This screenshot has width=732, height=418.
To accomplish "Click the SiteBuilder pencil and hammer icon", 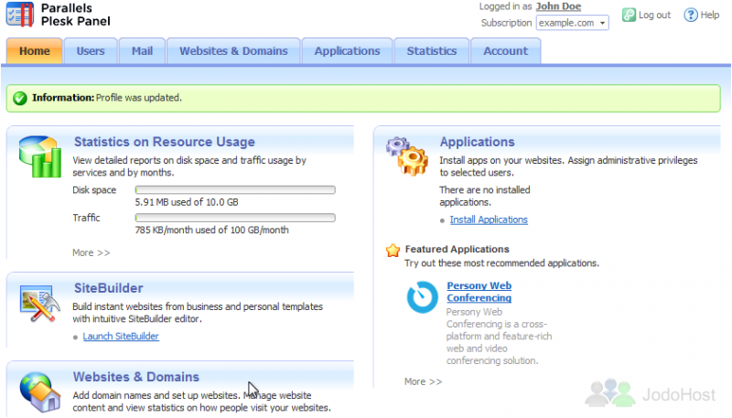I will (x=39, y=304).
